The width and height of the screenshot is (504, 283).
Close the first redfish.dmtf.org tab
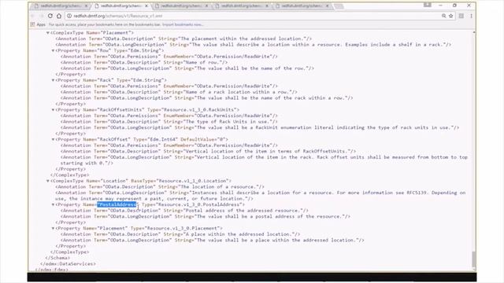pos(86,6)
